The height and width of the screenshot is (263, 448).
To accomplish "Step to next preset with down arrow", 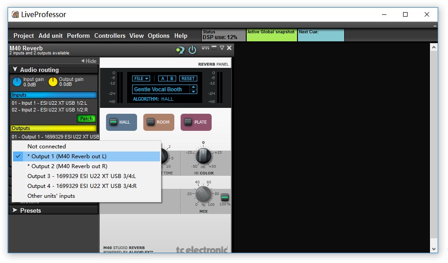I will pos(193,91).
